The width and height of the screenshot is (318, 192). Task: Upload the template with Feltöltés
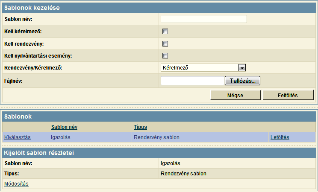point(288,95)
